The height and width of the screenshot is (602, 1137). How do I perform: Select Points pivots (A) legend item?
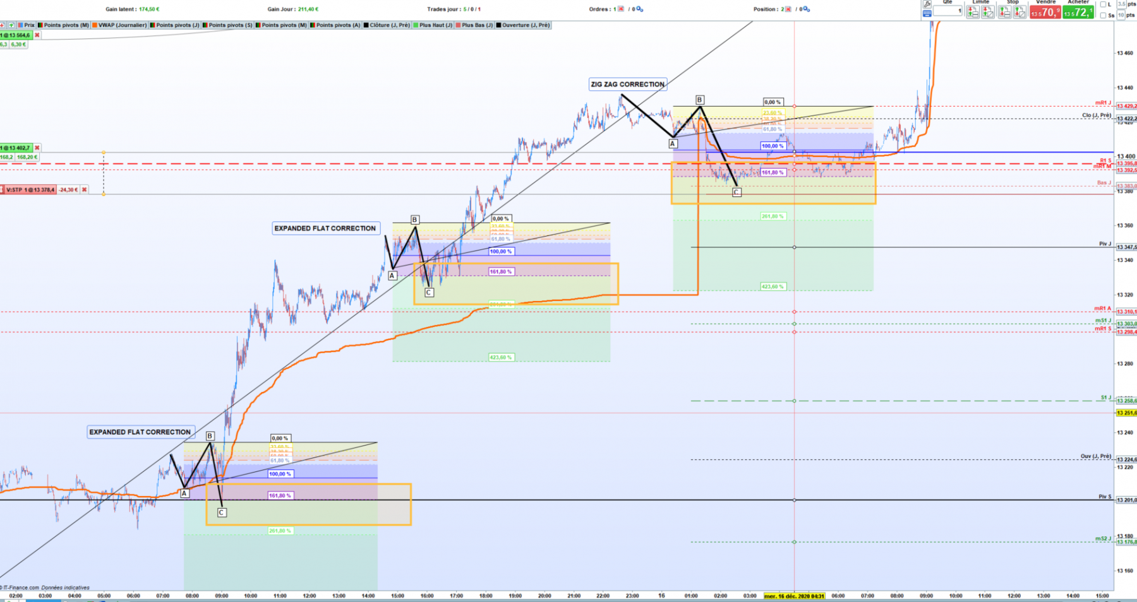[x=335, y=25]
